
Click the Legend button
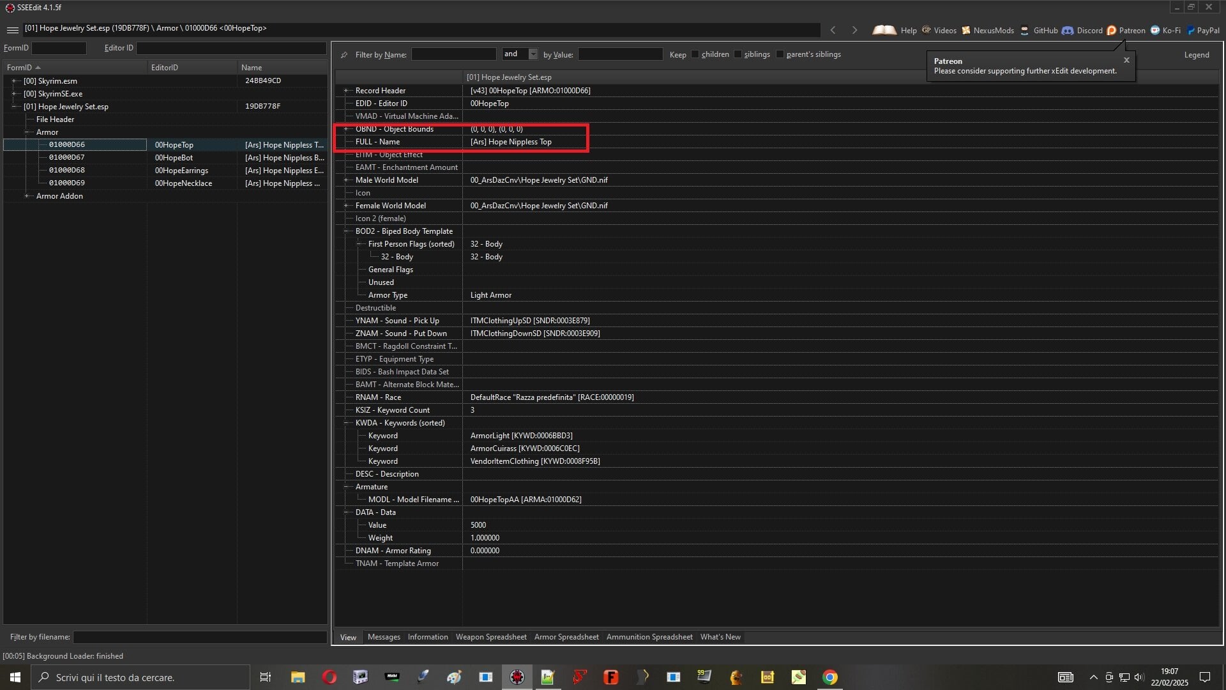coord(1197,55)
